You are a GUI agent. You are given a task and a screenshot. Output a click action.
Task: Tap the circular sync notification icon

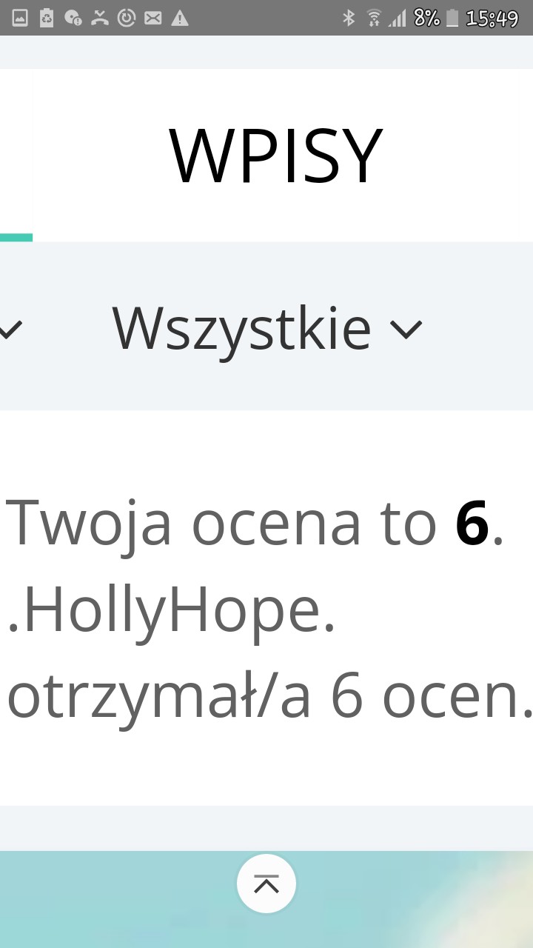click(127, 18)
